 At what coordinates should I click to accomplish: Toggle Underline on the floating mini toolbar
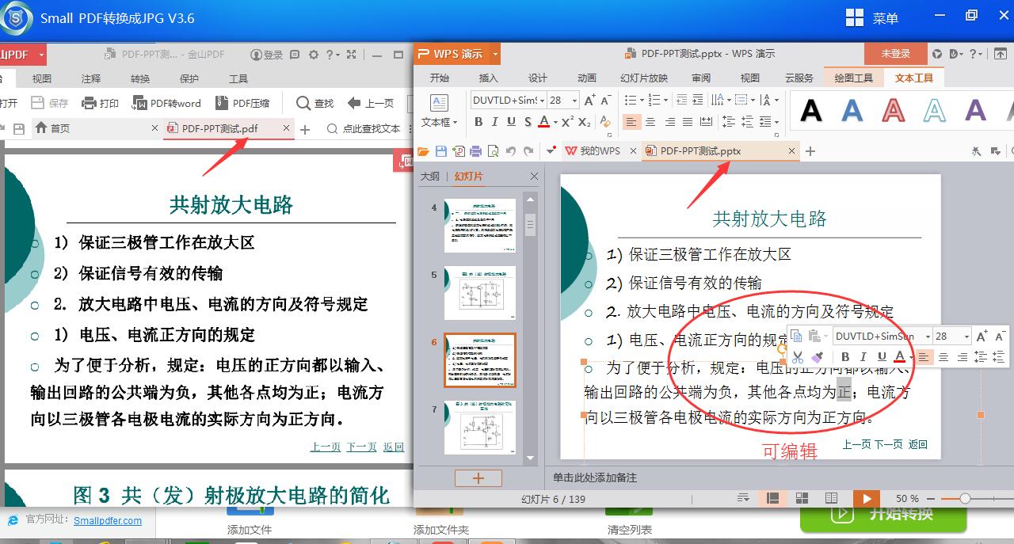click(x=881, y=358)
